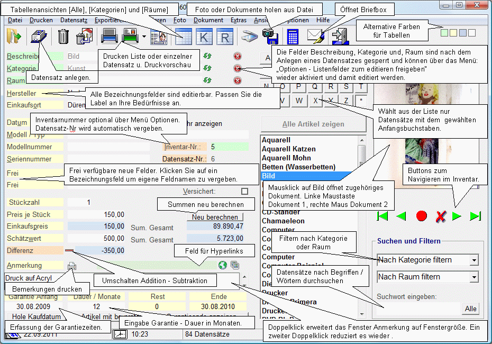The width and height of the screenshot is (492, 344).
Task: Open the calculator icon in the toolbar
Action: pos(294,37)
